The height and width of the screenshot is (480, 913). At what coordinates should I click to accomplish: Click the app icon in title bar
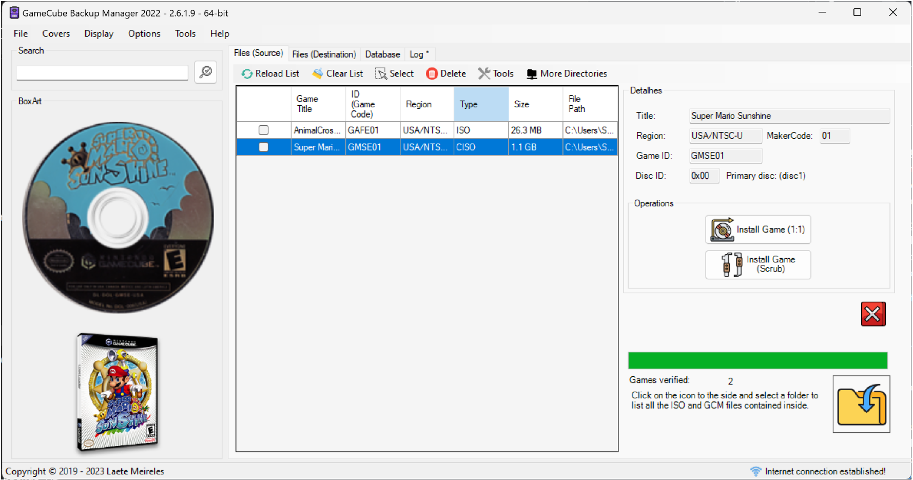(14, 13)
